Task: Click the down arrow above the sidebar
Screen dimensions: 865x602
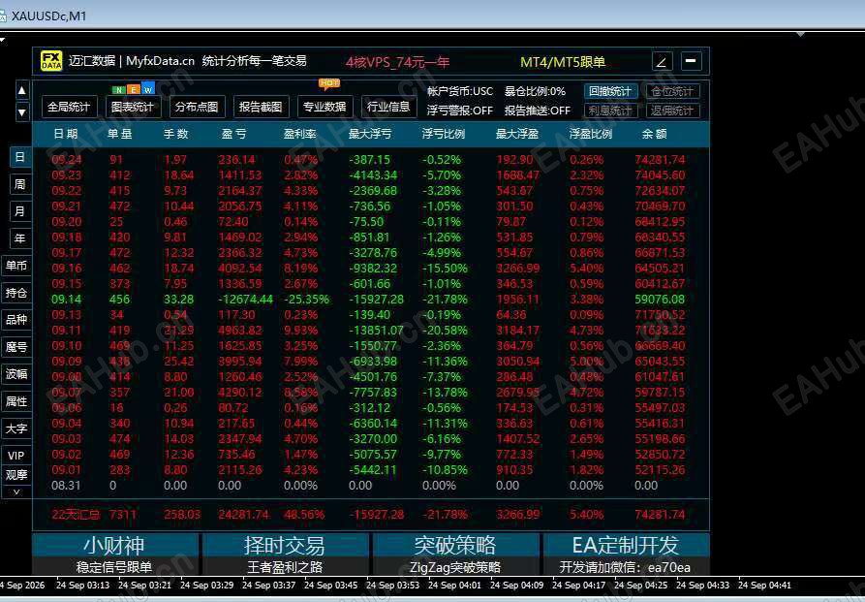Action: click(x=21, y=112)
